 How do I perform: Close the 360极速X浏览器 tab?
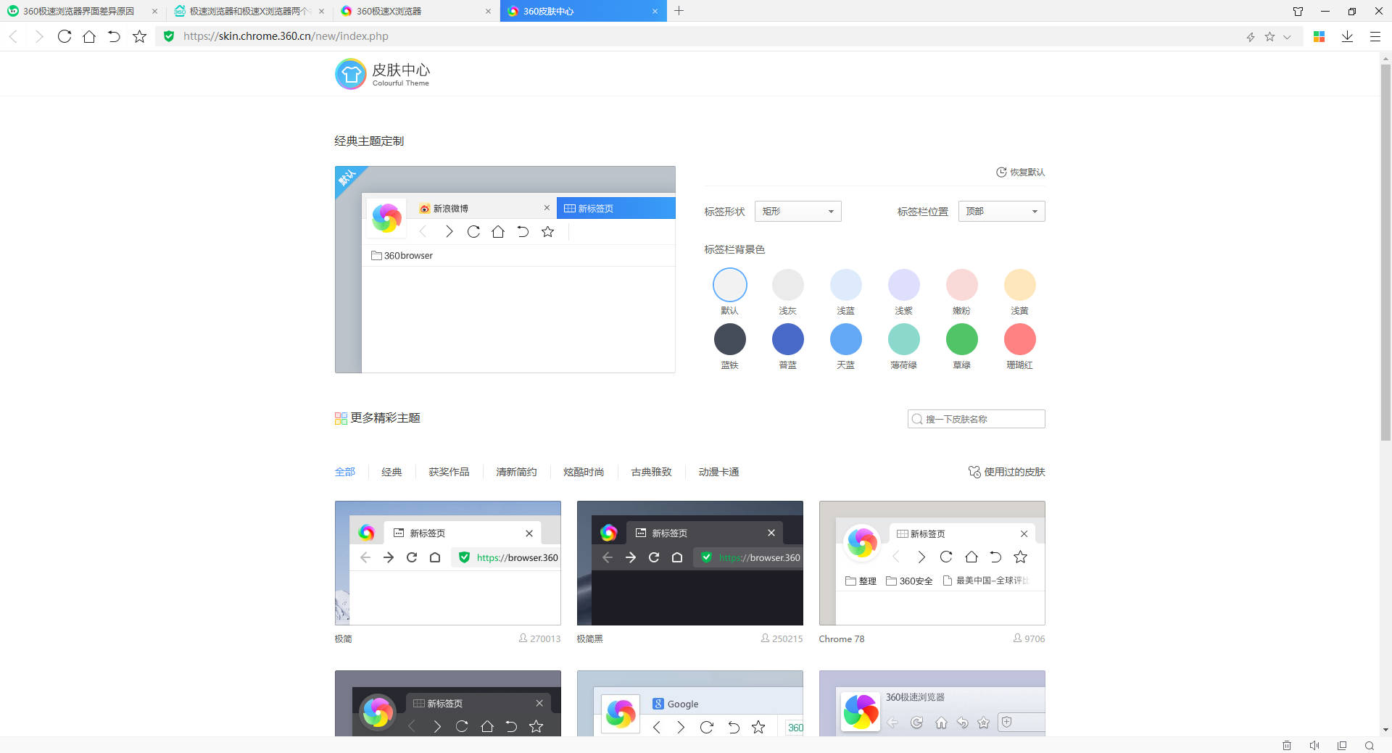(x=488, y=11)
